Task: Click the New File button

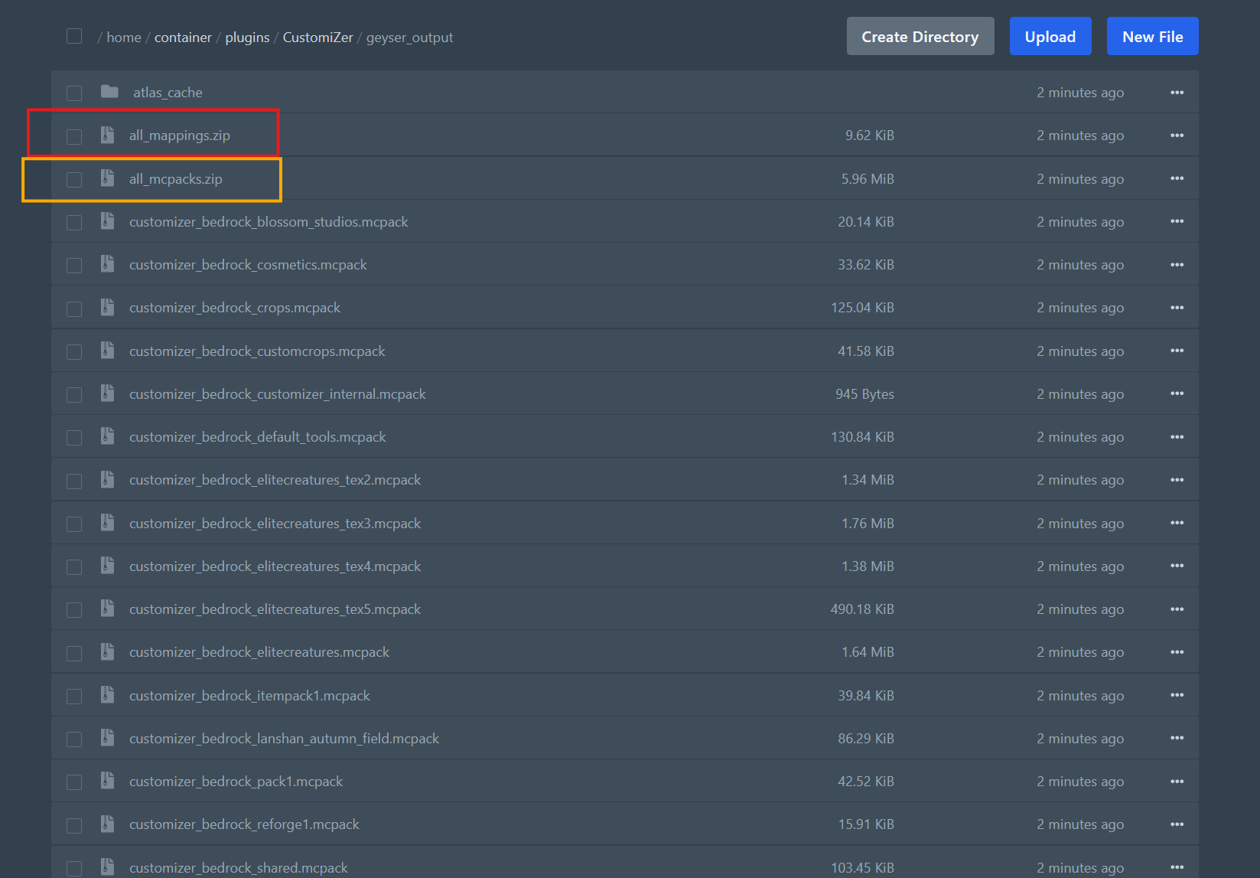Action: (1153, 36)
